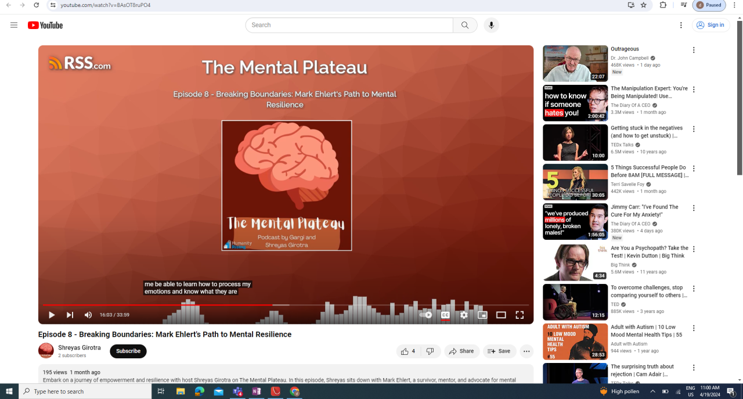Open the 5 Things Successful People thumbnail
743x399 pixels.
pyautogui.click(x=575, y=182)
